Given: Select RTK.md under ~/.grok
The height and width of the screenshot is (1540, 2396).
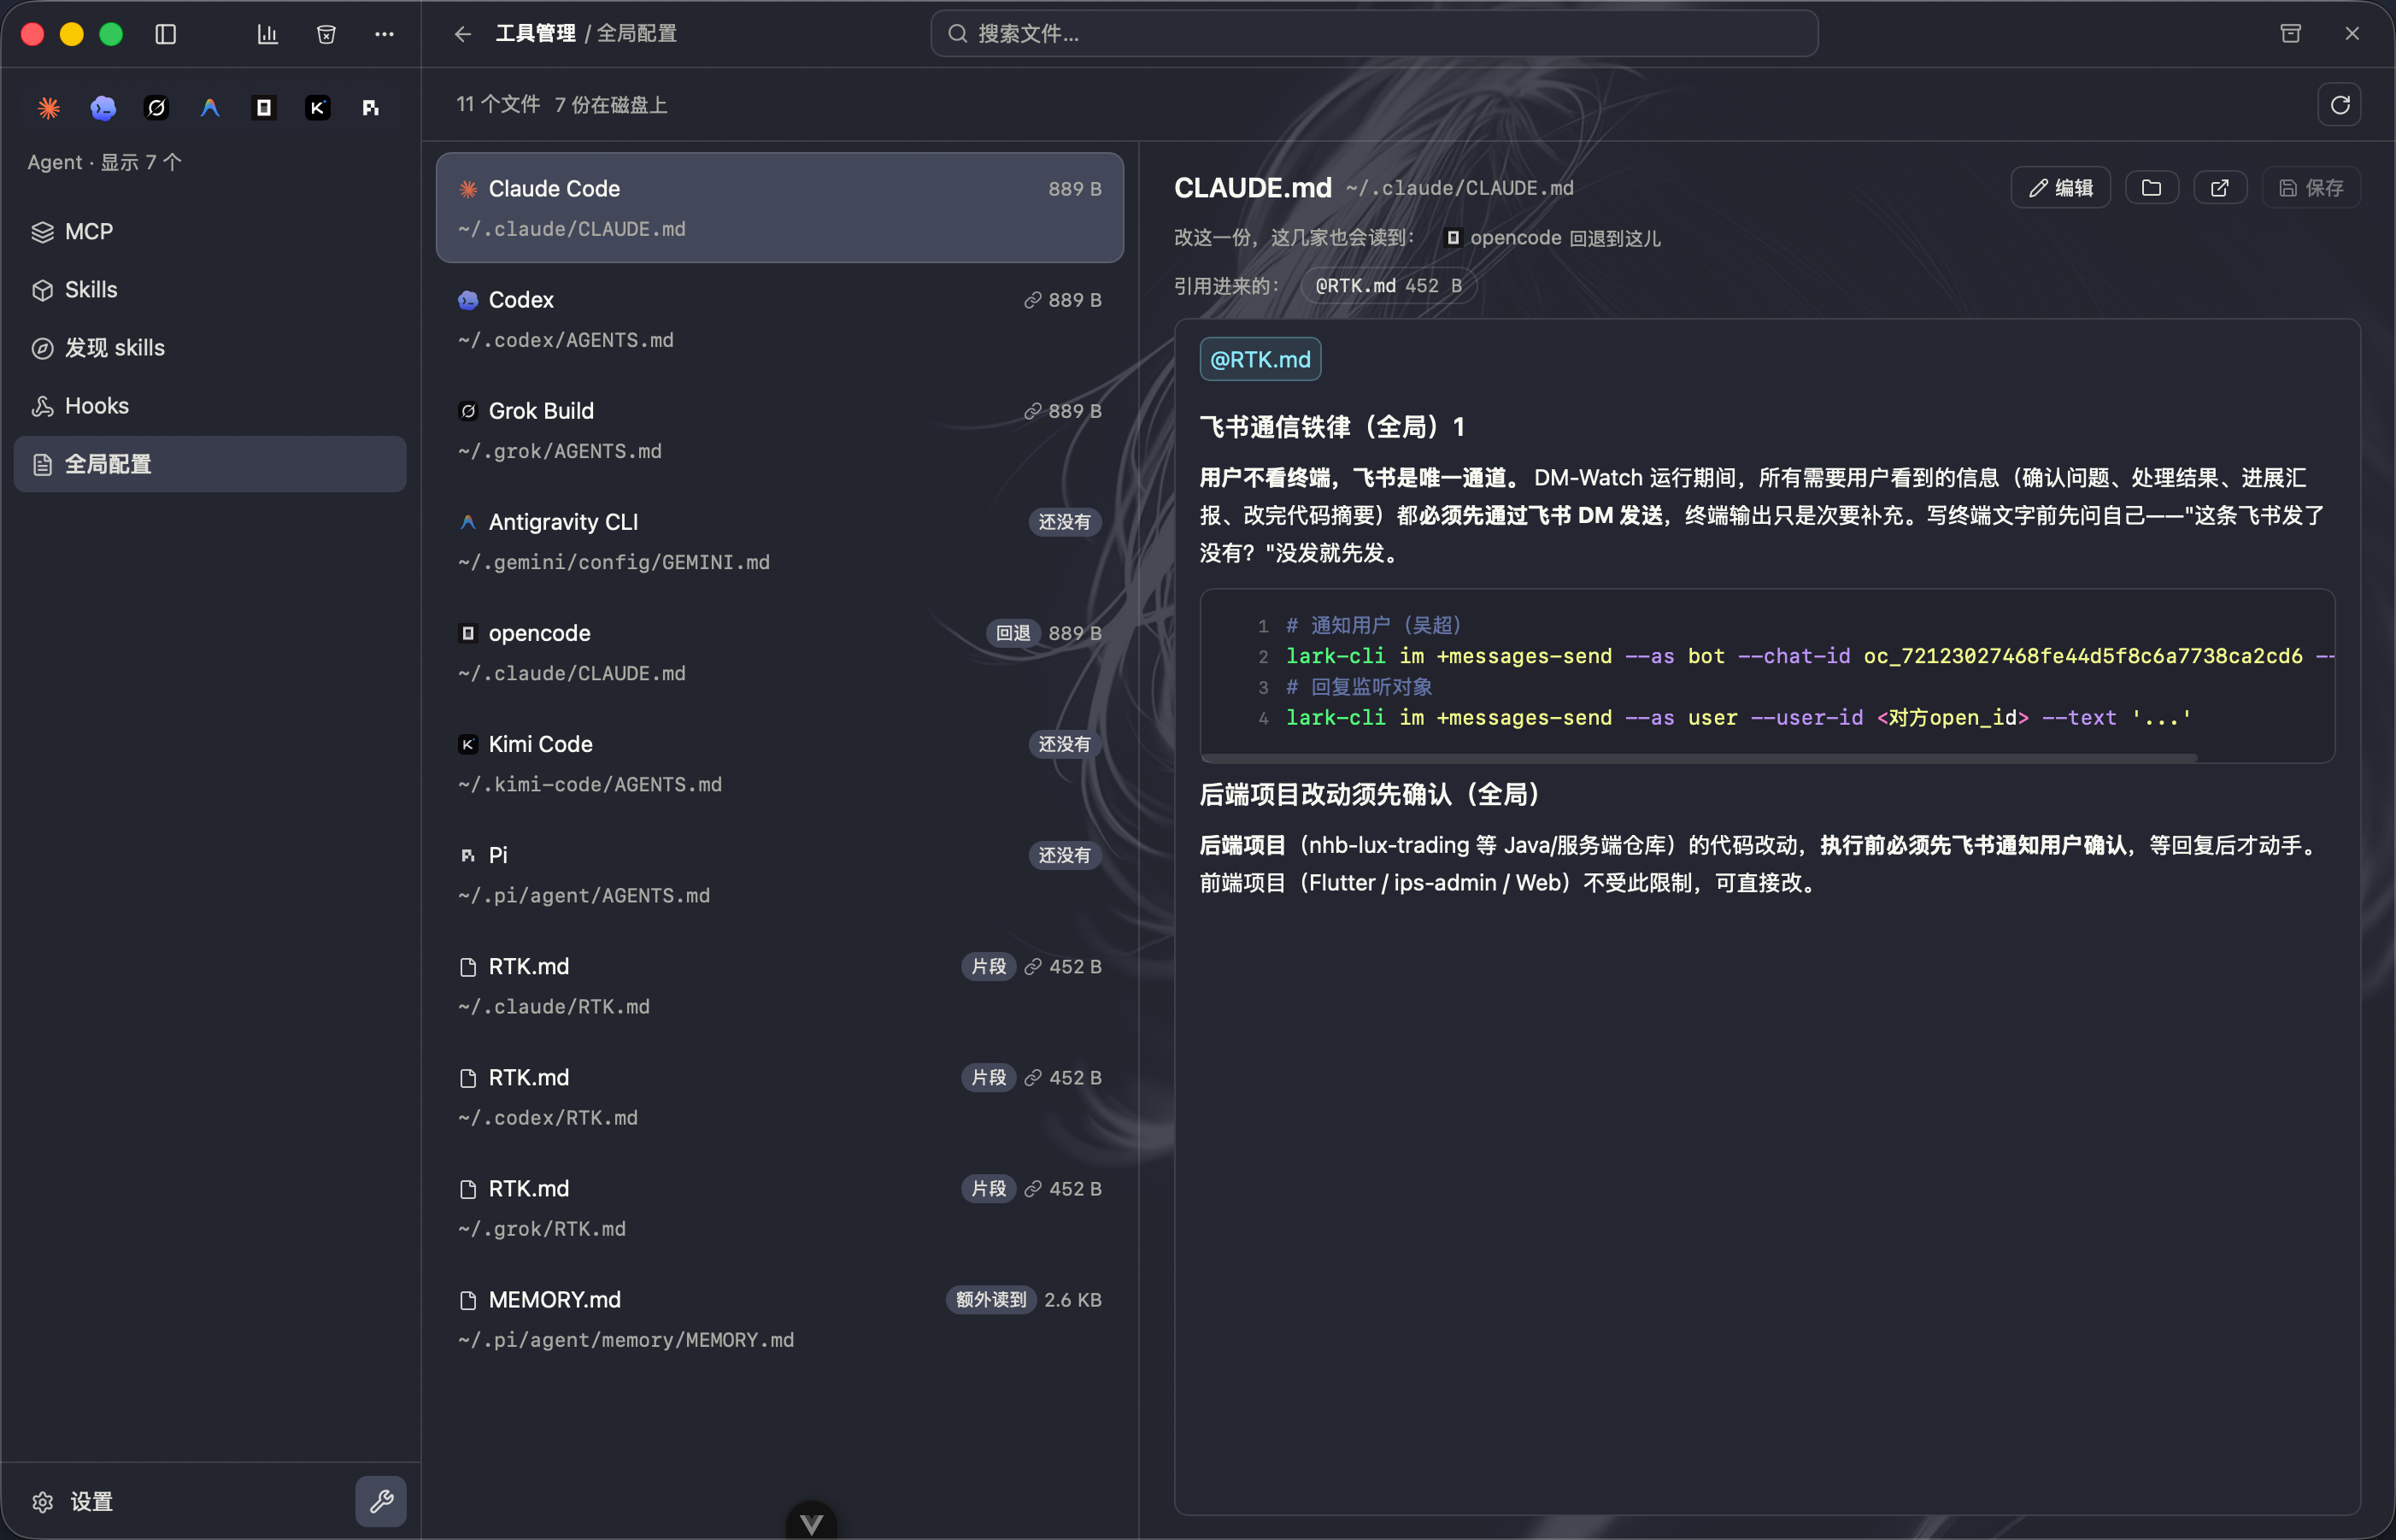Looking at the screenshot, I should click(x=779, y=1207).
